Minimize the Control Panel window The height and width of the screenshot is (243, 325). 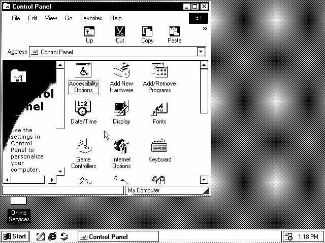tap(186, 7)
